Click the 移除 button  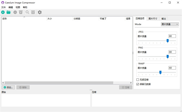click(x=23, y=87)
